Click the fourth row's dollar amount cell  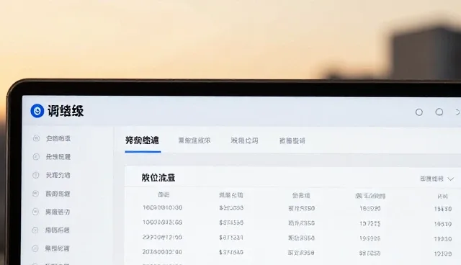tap(231, 252)
